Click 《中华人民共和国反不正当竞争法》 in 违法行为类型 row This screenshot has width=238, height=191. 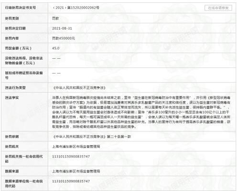click(x=79, y=88)
